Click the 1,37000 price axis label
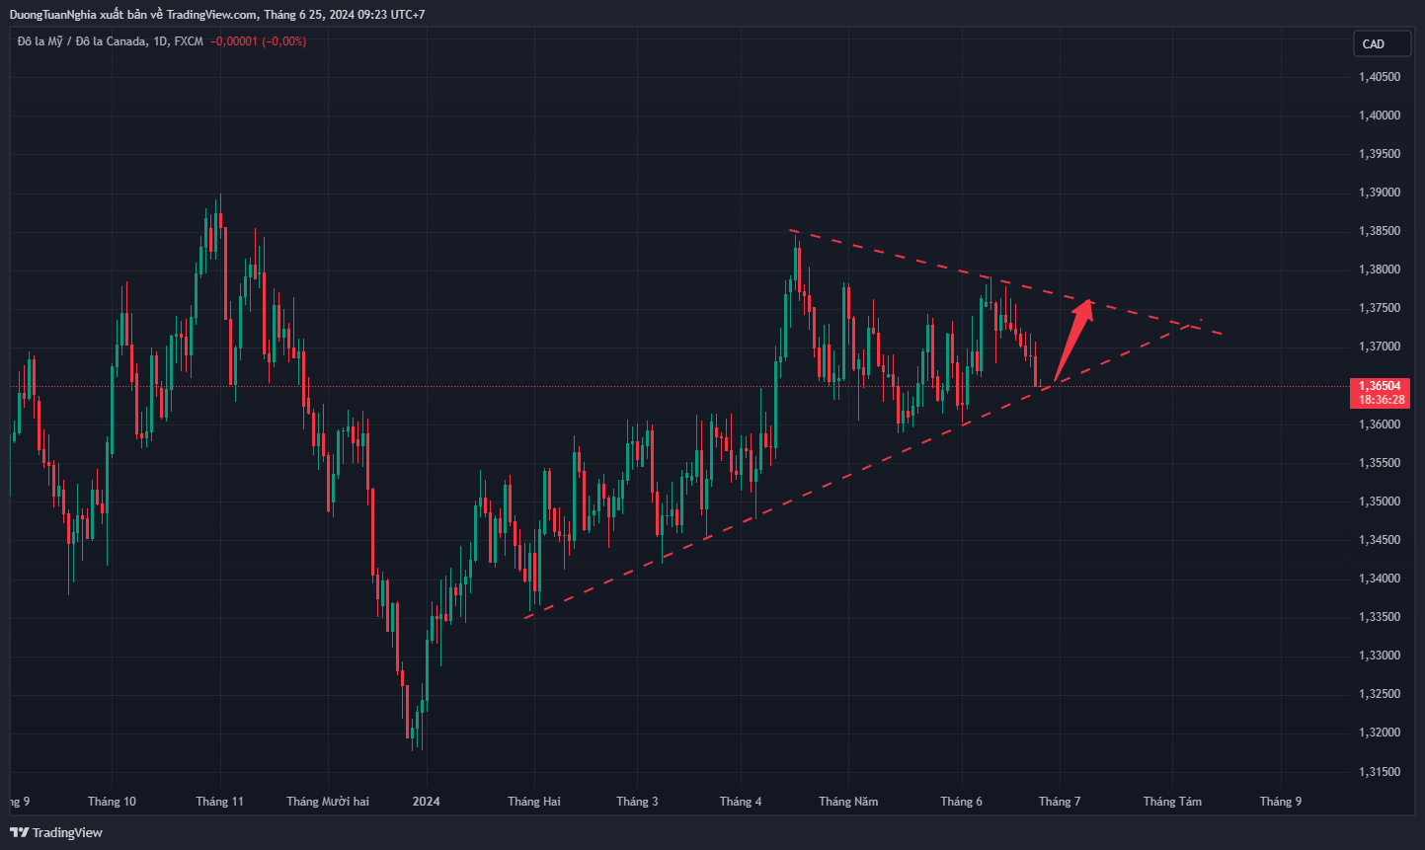This screenshot has width=1425, height=850. [x=1380, y=347]
